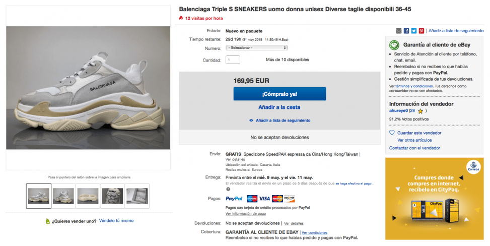This screenshot has width=490, height=246.
Task: Click Añadir a la cesta
Action: (x=279, y=107)
